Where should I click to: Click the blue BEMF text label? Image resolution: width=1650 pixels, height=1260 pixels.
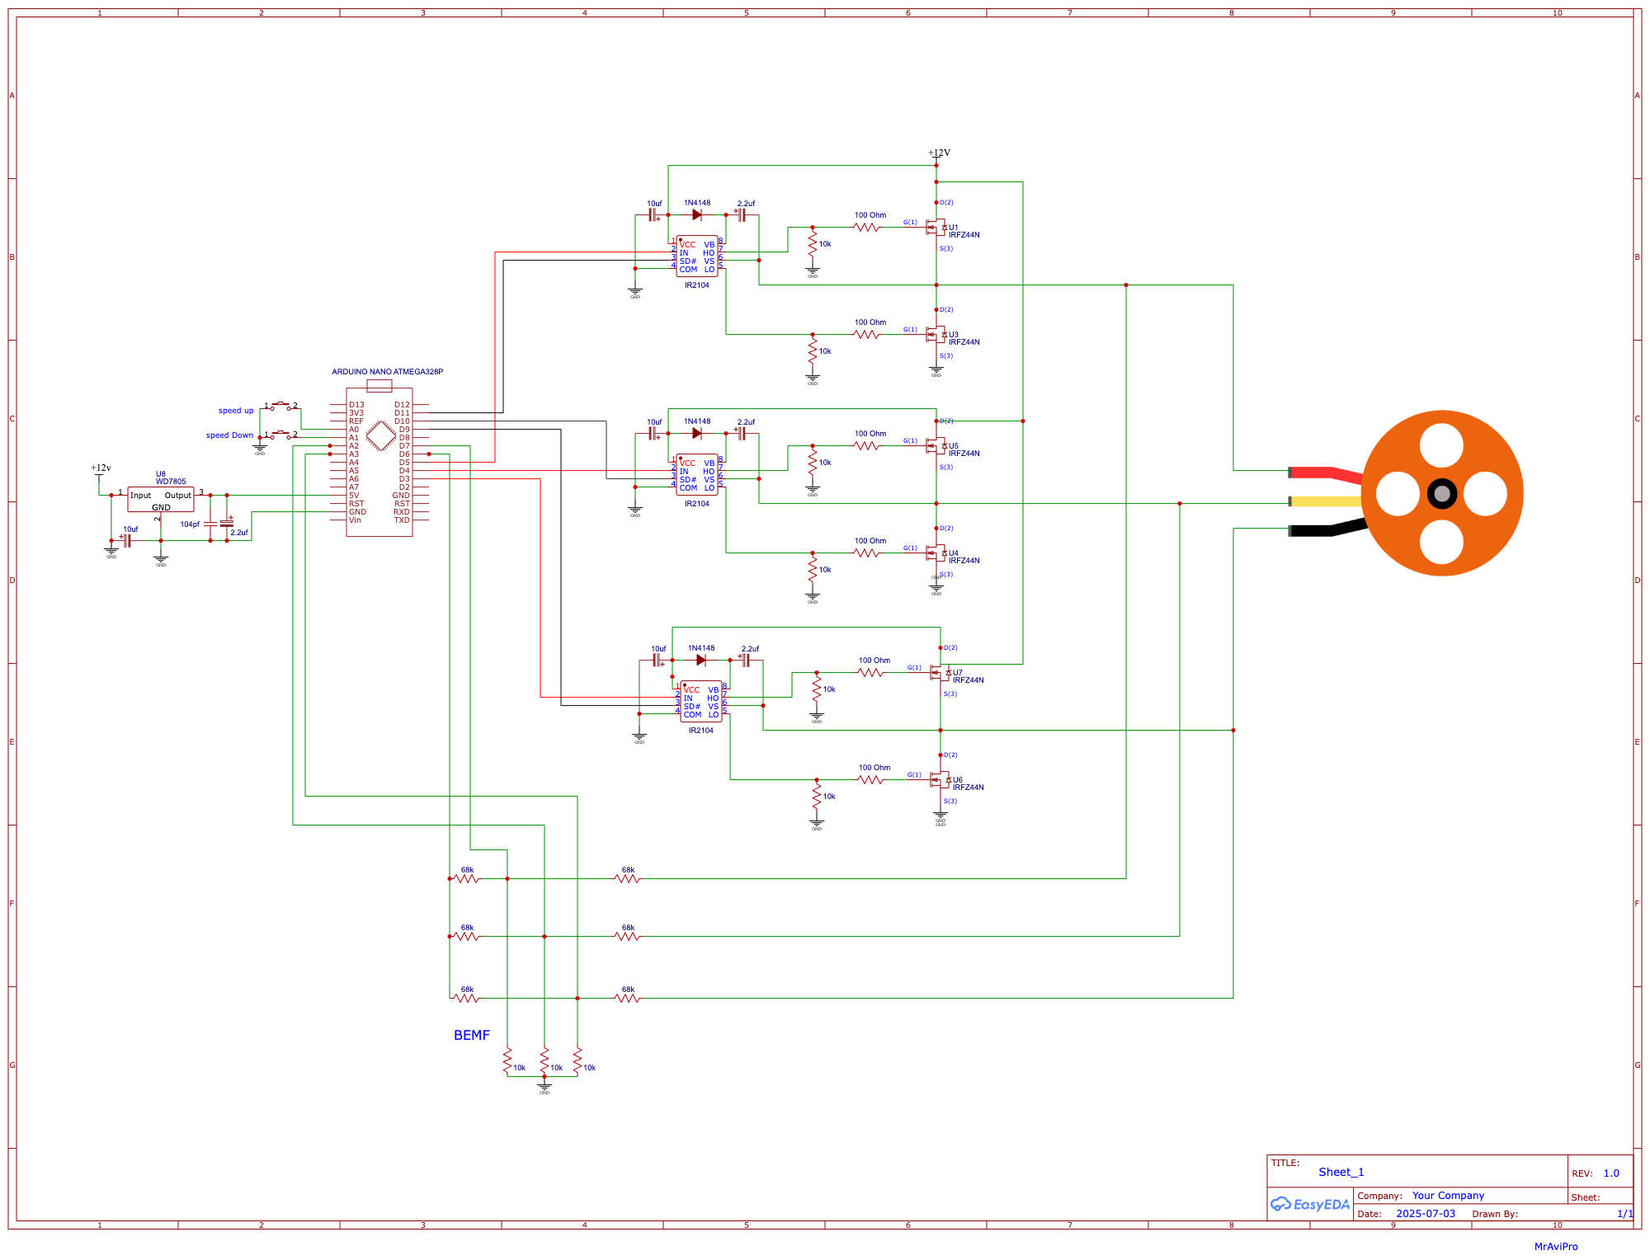tap(471, 1033)
